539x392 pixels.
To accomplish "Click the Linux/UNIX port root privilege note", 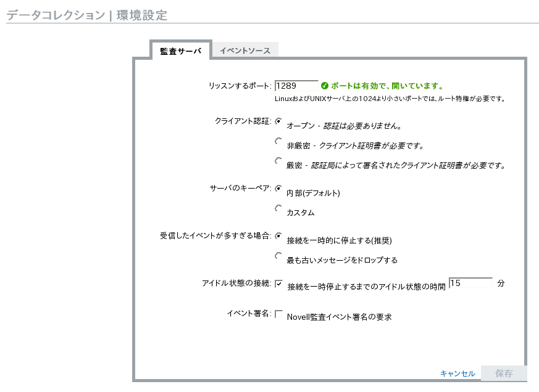I will 390,99.
